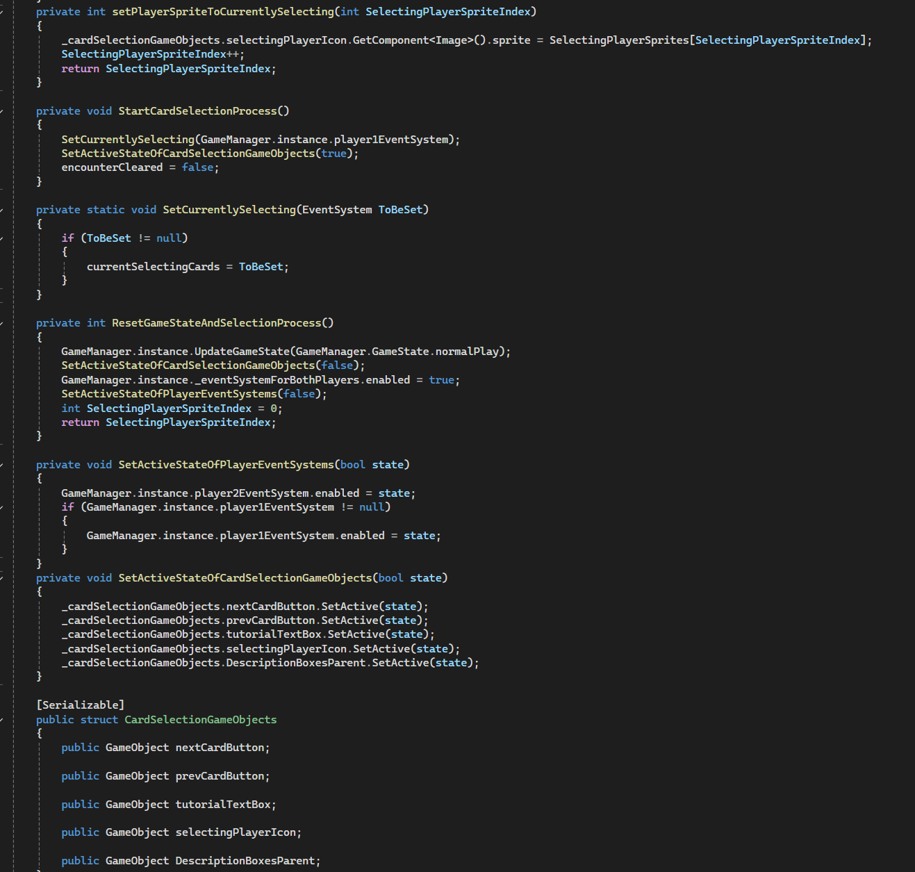Collapse the 'if (ToBeSet != null)' block chevron
The height and width of the screenshot is (872, 915).
point(2,238)
